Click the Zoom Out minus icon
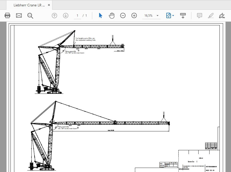The width and height of the screenshot is (231, 172). [x=123, y=15]
